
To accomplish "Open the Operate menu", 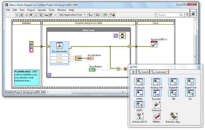I will point(42,10).
